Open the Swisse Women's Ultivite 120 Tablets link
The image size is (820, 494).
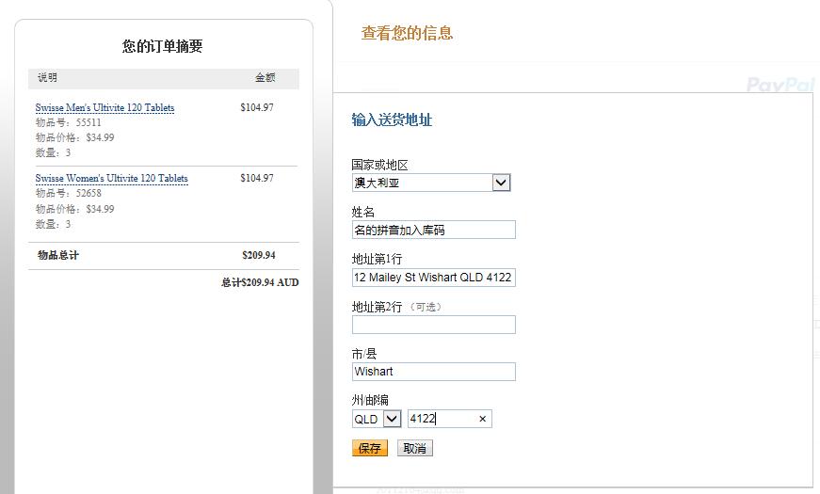pyautogui.click(x=111, y=178)
